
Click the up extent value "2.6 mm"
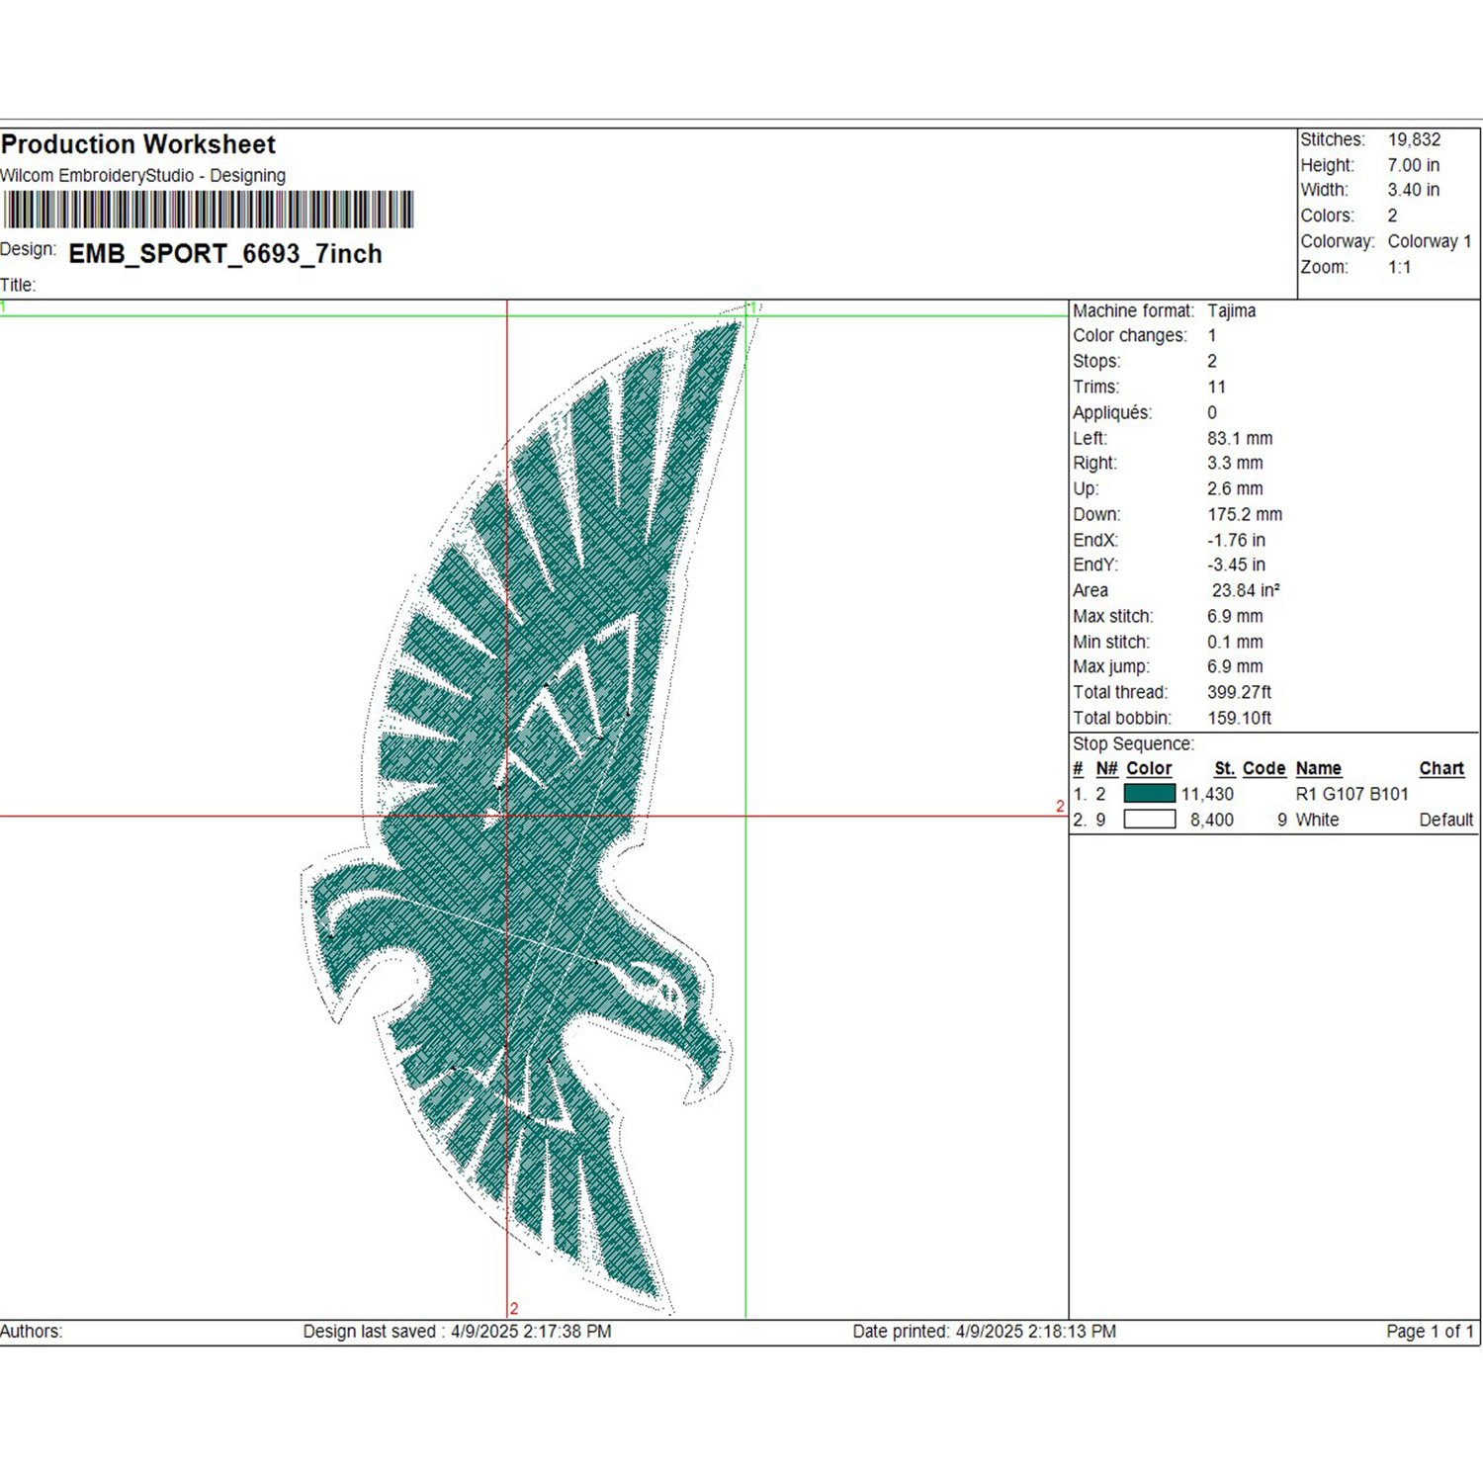tap(1235, 488)
